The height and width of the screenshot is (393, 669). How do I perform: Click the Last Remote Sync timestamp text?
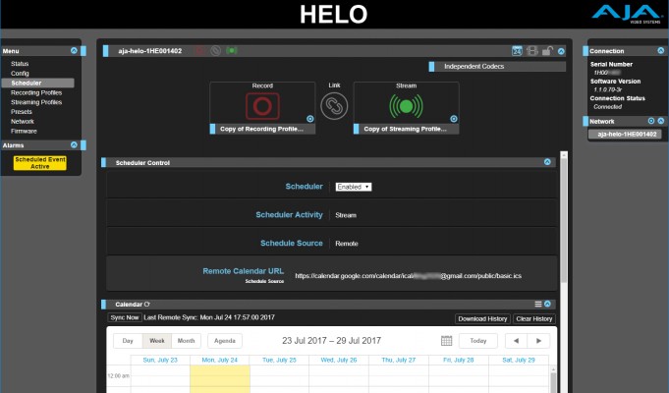click(209, 317)
